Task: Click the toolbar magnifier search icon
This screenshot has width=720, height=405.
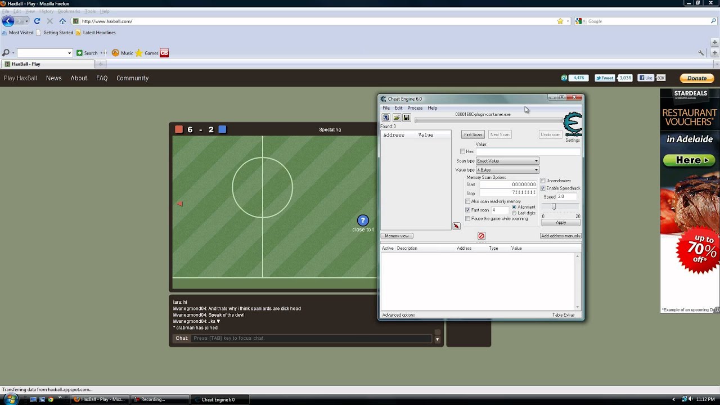Action: click(x=6, y=53)
